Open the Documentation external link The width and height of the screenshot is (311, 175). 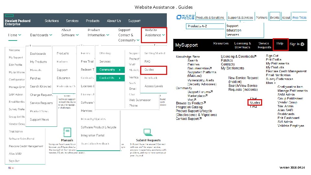(x=200, y=68)
